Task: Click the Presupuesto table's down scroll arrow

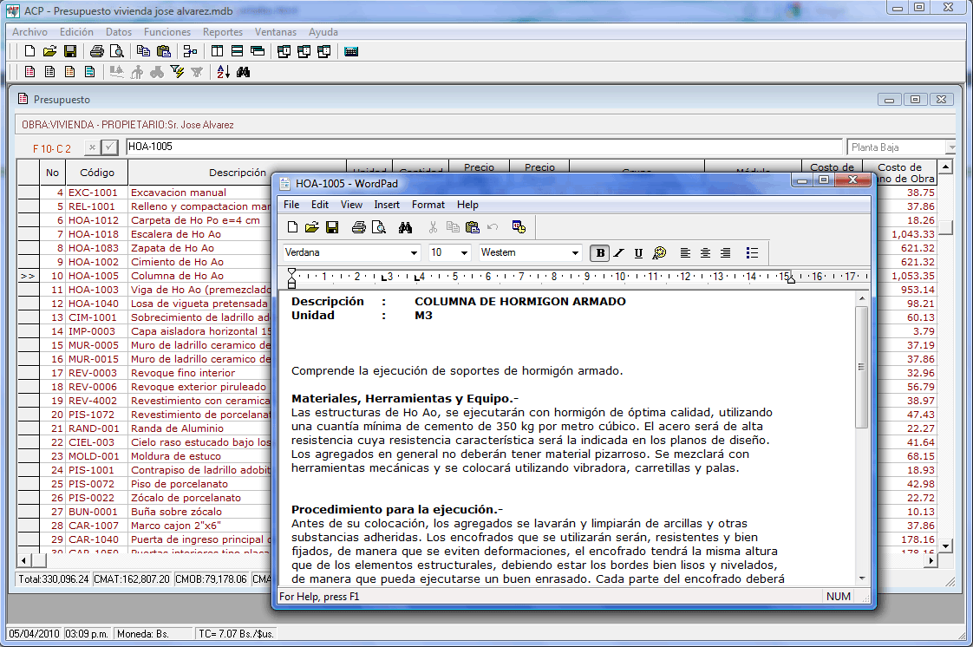Action: pyautogui.click(x=945, y=546)
